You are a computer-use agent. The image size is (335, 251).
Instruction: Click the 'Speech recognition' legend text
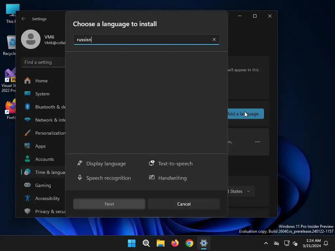tap(109, 178)
